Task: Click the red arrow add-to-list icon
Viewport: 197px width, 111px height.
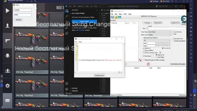Action: [x=140, y=60]
